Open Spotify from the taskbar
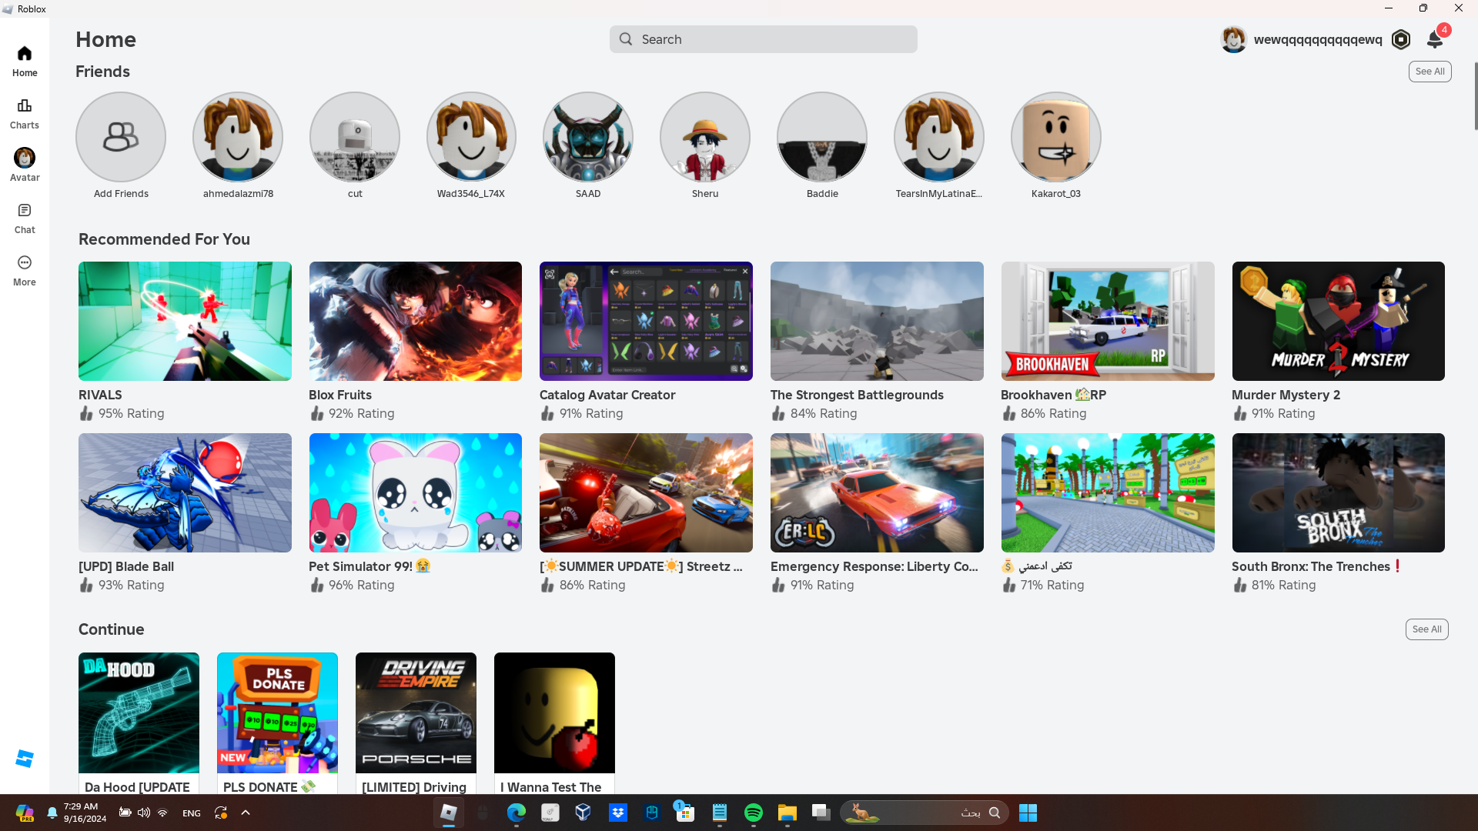The height and width of the screenshot is (831, 1478). 753,813
